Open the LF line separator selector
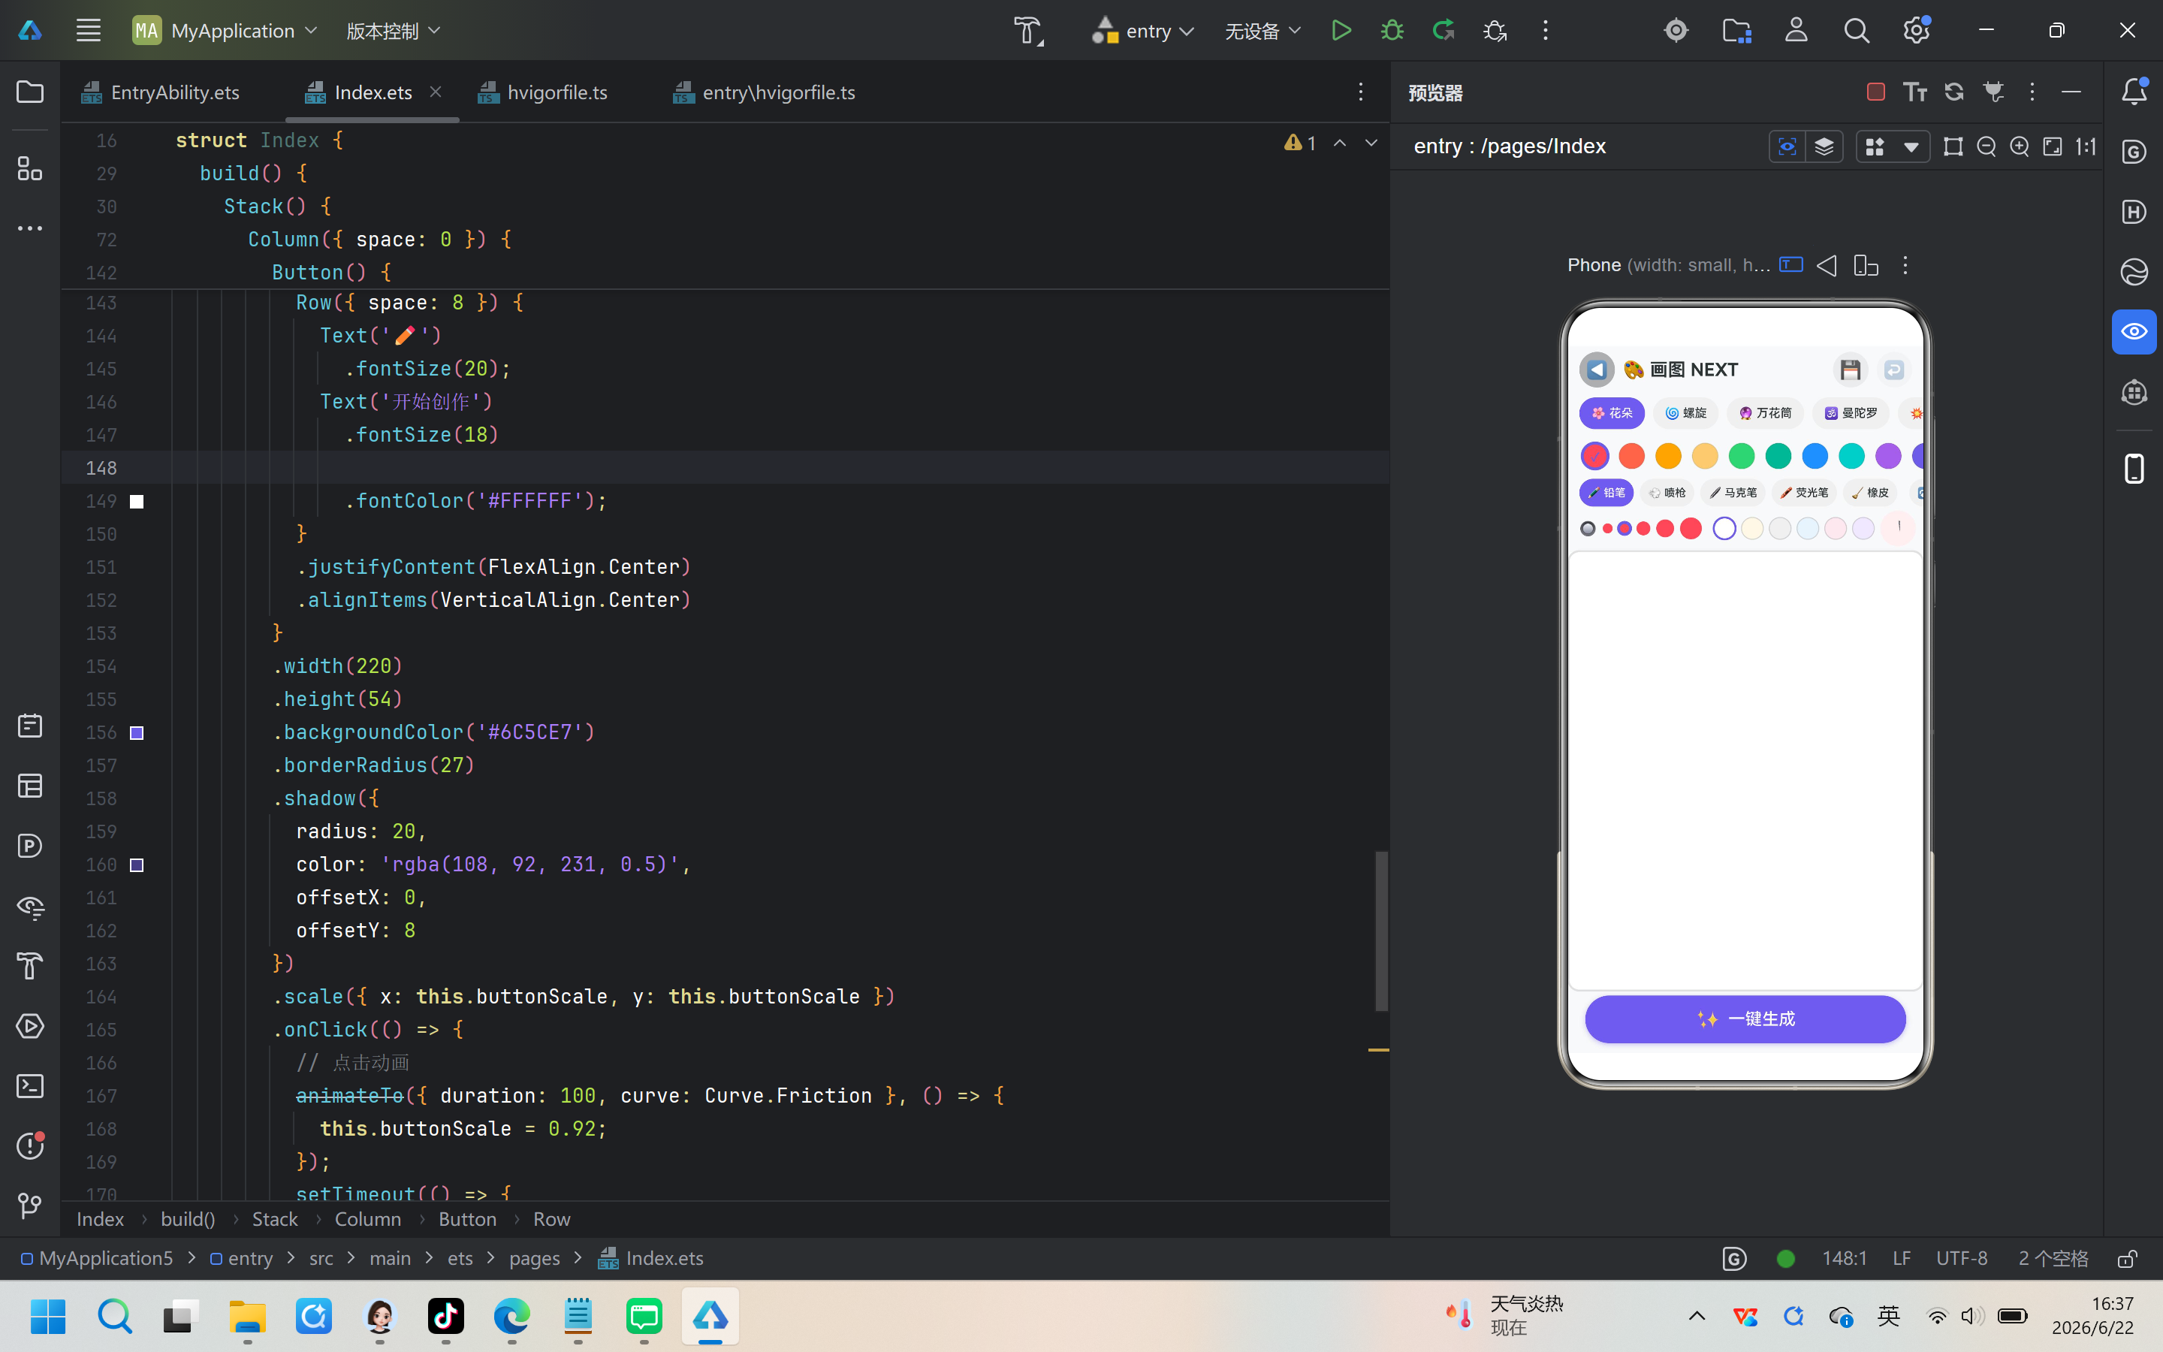The image size is (2163, 1352). (1902, 1258)
